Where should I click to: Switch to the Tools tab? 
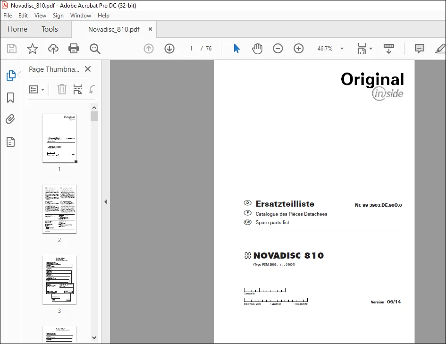coord(50,29)
